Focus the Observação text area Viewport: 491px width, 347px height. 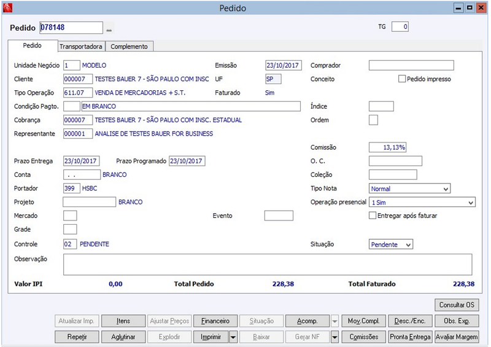tap(268, 265)
